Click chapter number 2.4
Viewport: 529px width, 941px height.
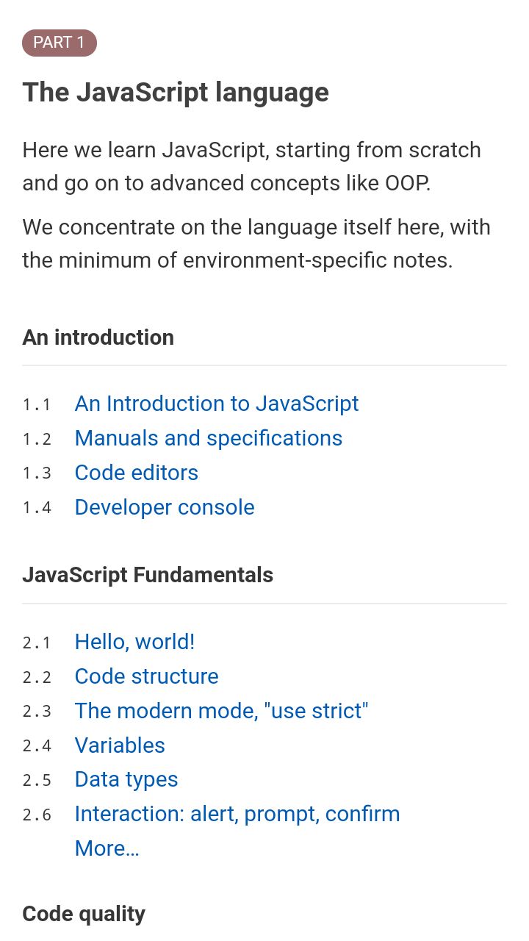click(x=37, y=746)
